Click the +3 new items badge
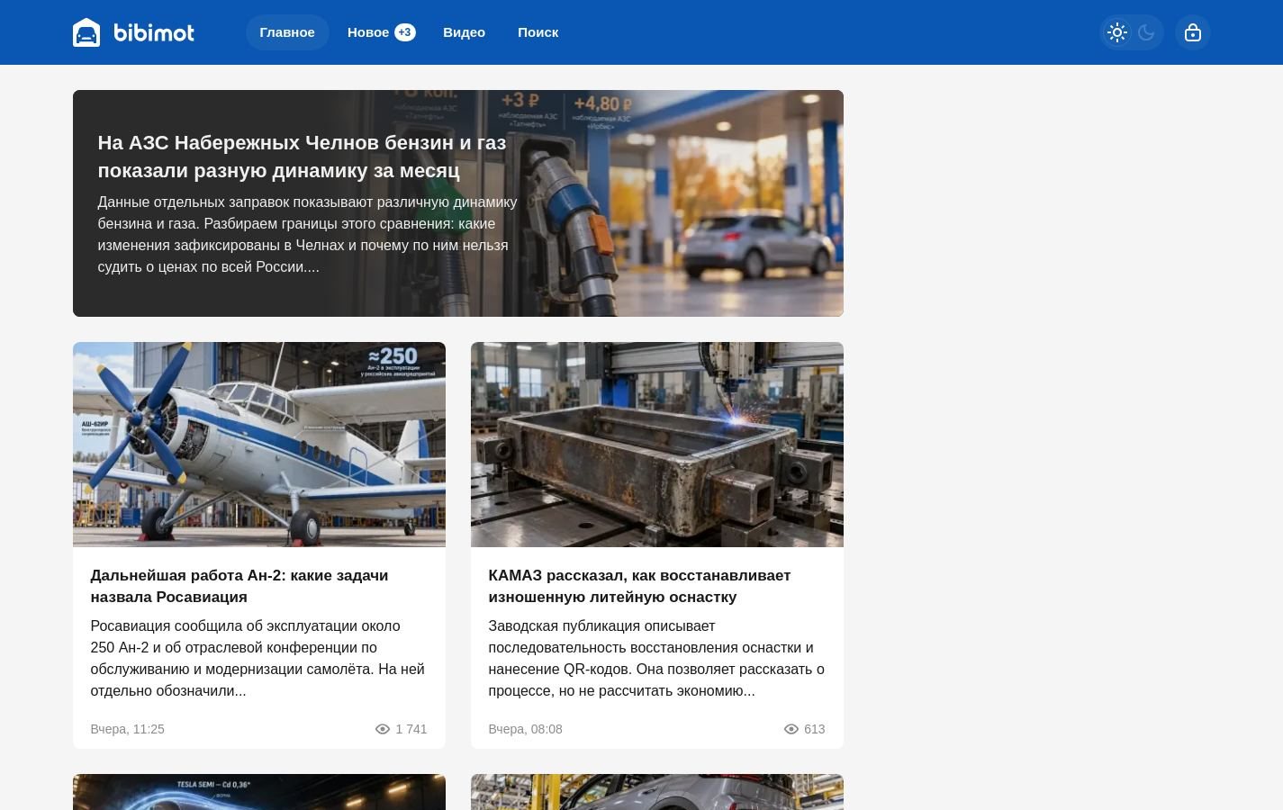The image size is (1283, 810). click(x=405, y=32)
